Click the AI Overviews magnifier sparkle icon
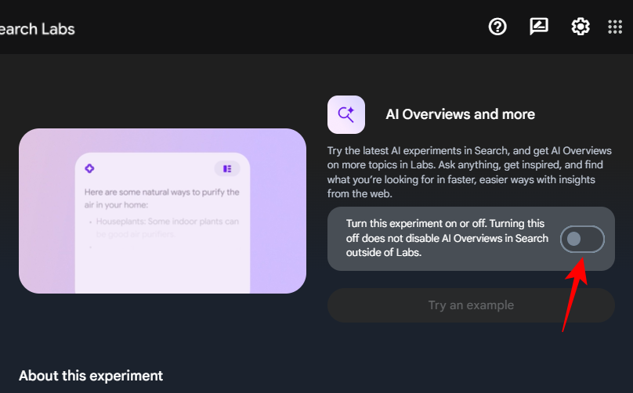Viewport: 633px width, 393px height. click(346, 114)
